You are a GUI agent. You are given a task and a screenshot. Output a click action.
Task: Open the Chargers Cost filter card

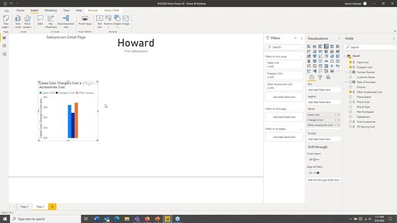click(x=284, y=75)
